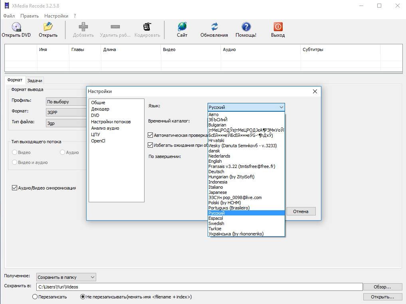Choose dansk in language list

click(x=246, y=151)
